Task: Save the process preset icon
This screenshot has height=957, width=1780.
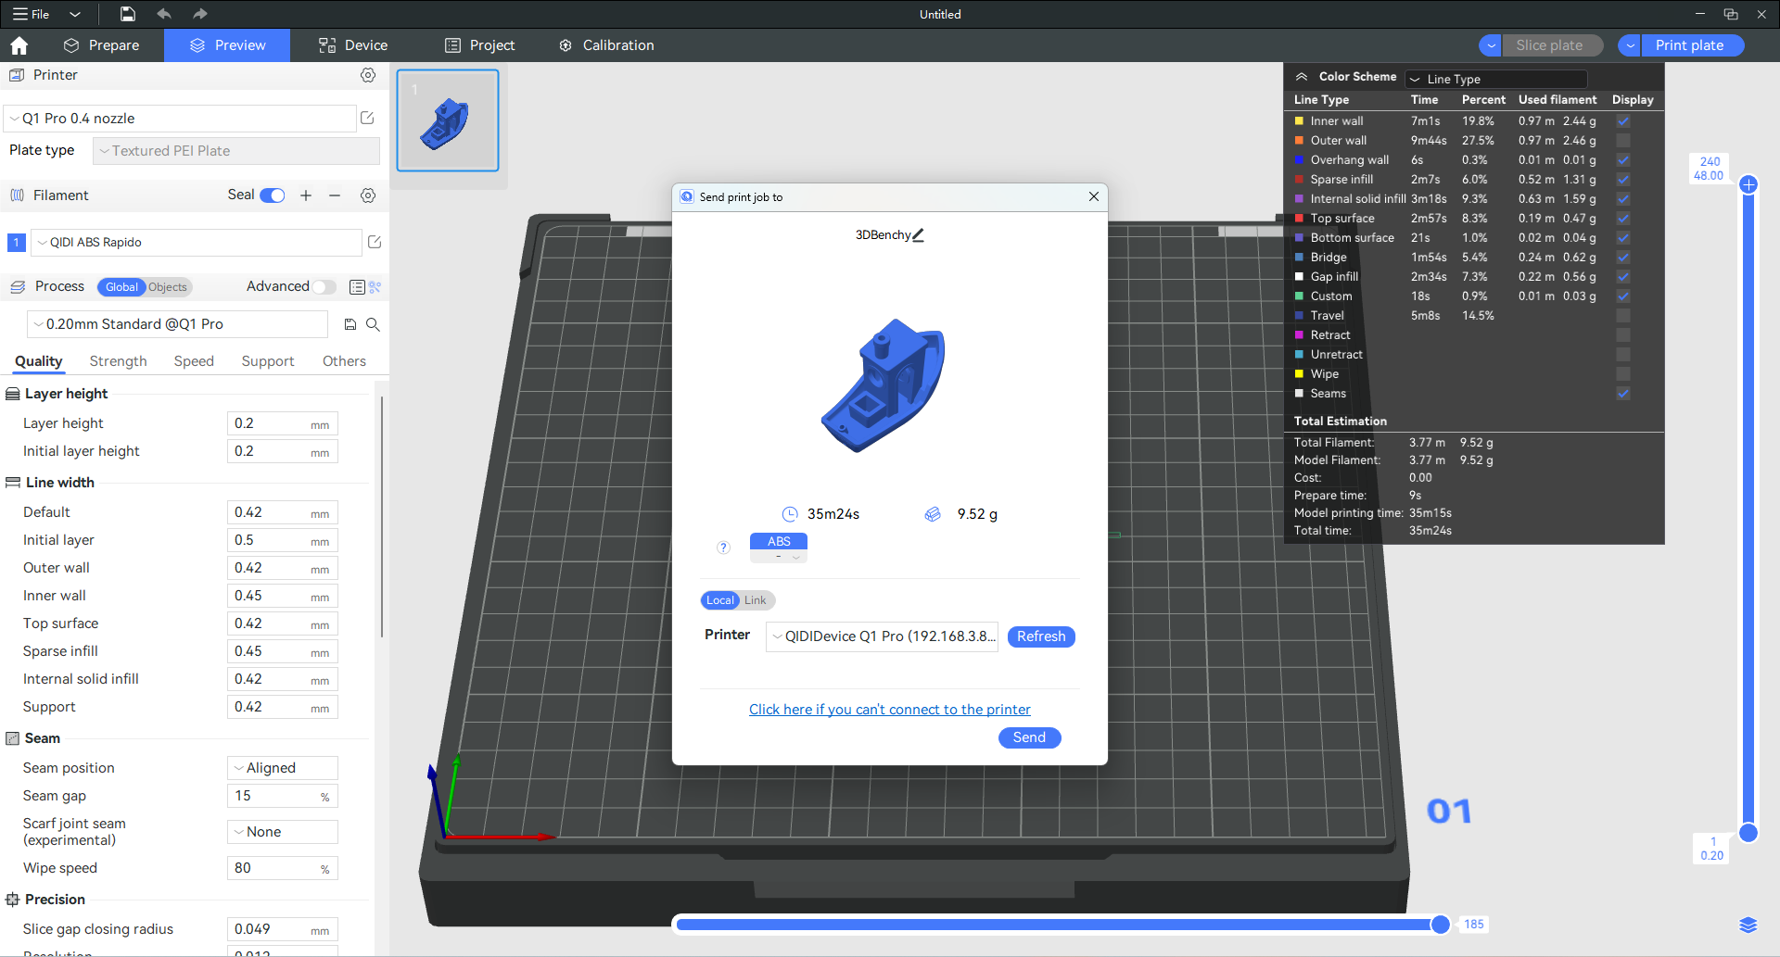Action: click(x=350, y=324)
